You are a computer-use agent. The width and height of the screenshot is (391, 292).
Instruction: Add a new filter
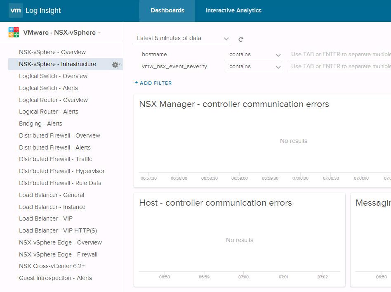(153, 83)
